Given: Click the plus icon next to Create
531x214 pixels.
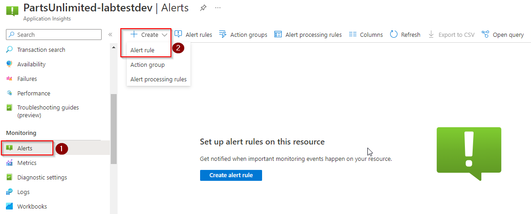Looking at the screenshot, I should click(x=134, y=35).
